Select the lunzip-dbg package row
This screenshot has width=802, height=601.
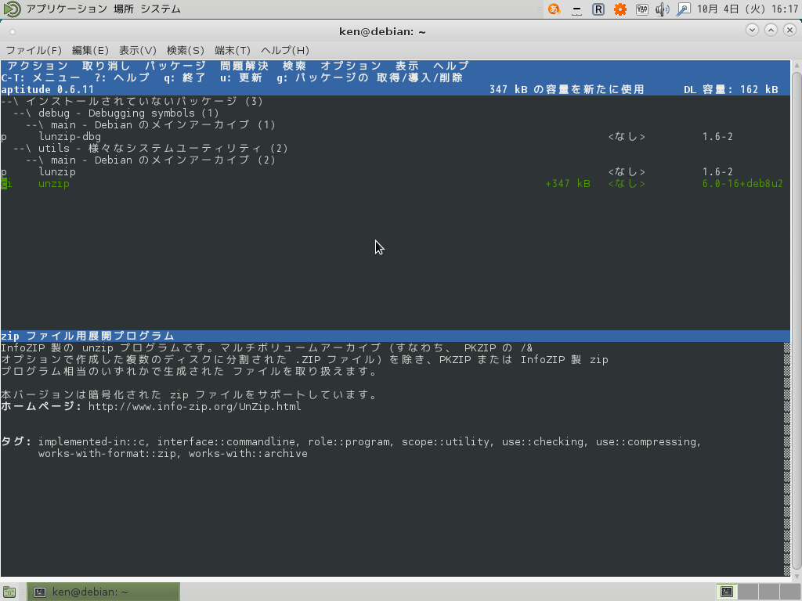point(395,136)
